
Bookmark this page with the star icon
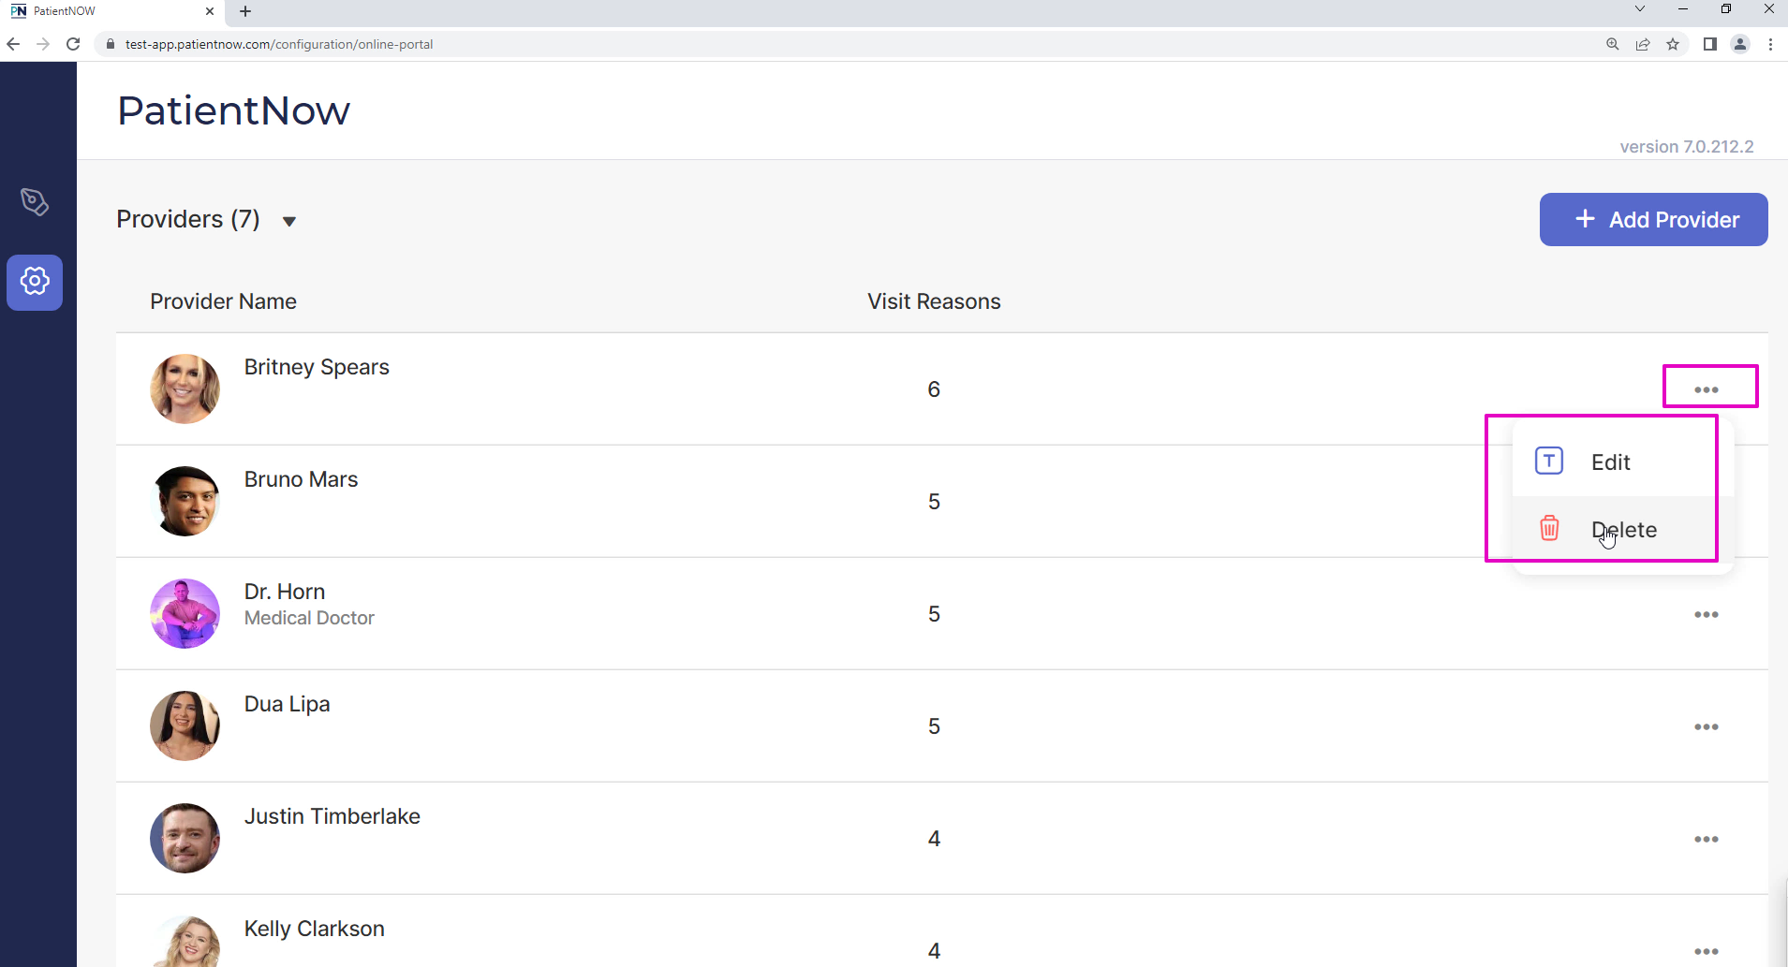pos(1673,44)
